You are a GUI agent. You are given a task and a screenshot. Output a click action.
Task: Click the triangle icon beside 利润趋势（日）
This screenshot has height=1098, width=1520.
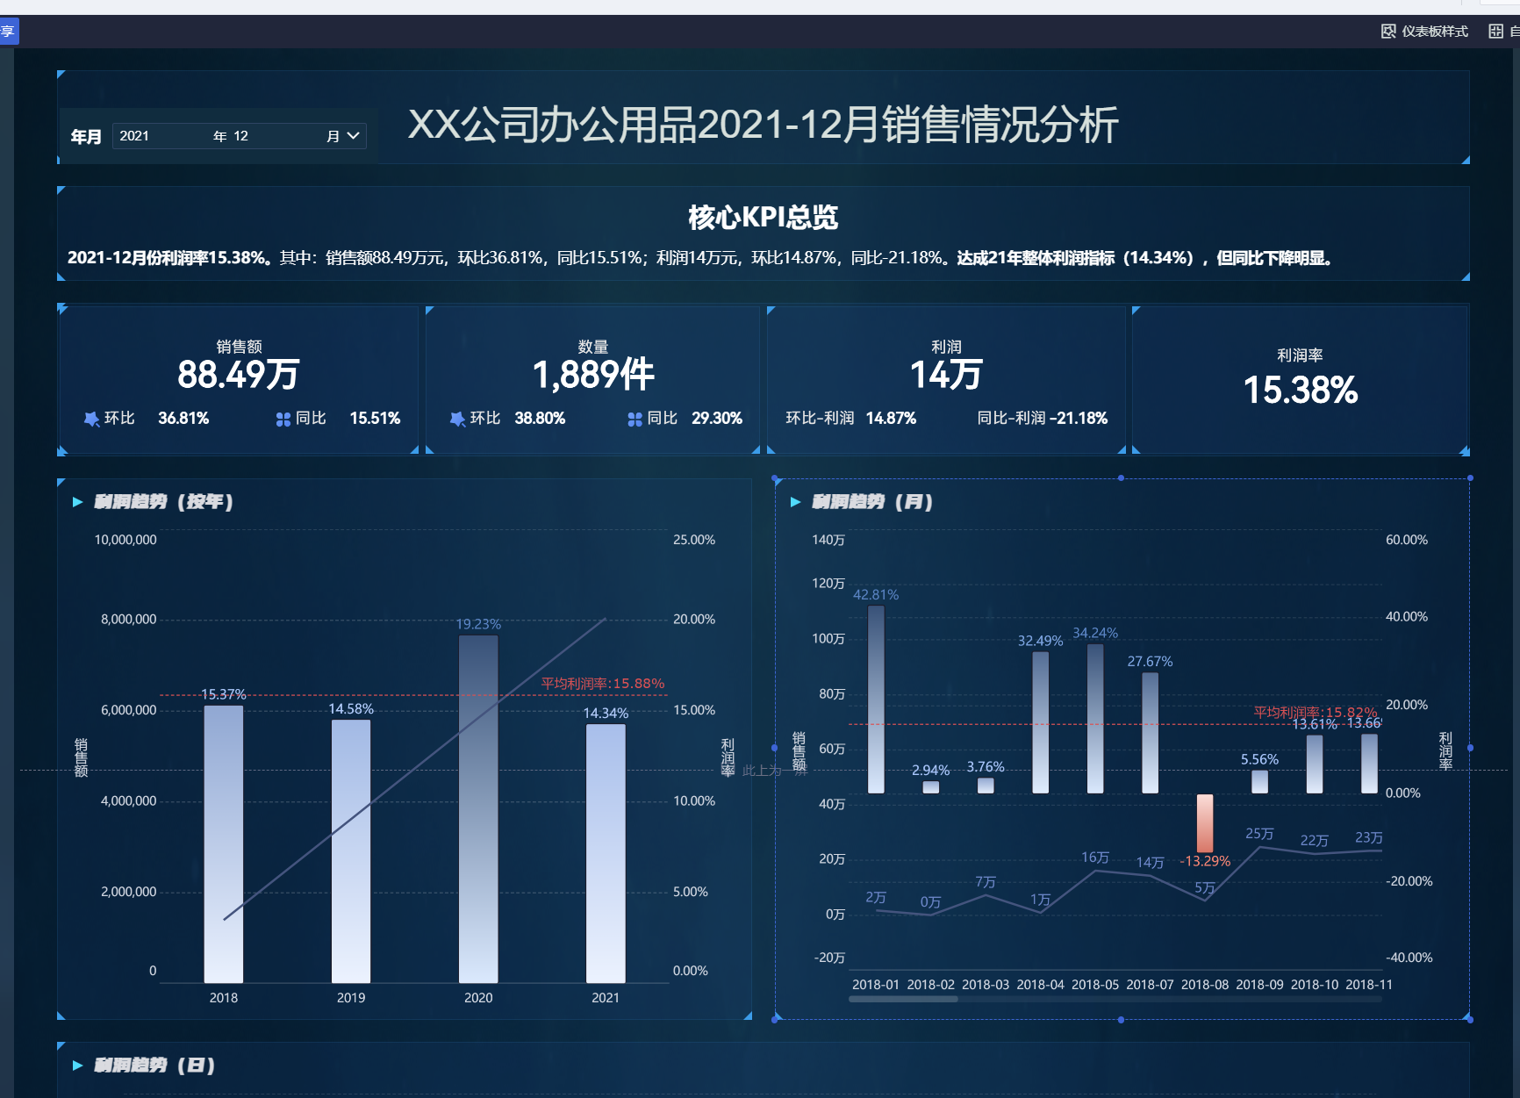pos(77,1066)
